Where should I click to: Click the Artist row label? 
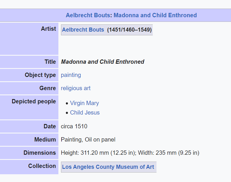(x=48, y=29)
